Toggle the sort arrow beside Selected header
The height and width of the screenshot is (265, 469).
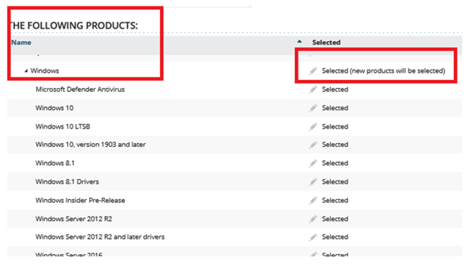pos(300,42)
